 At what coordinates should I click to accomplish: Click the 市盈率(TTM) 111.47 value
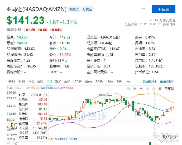[x=115, y=49]
